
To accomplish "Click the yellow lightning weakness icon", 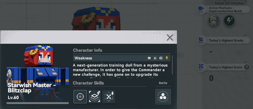I will click(x=167, y=58).
